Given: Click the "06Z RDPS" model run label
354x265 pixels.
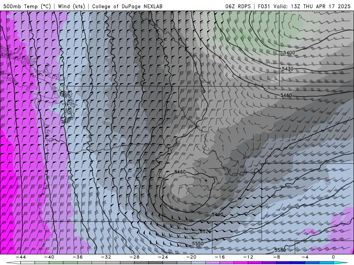Looking at the screenshot, I should pos(238,6).
